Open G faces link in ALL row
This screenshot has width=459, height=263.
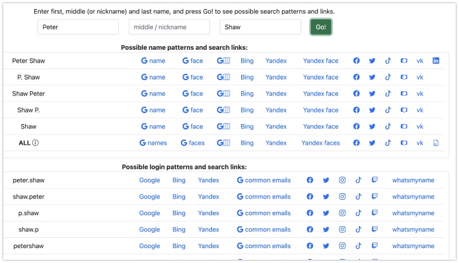(193, 143)
